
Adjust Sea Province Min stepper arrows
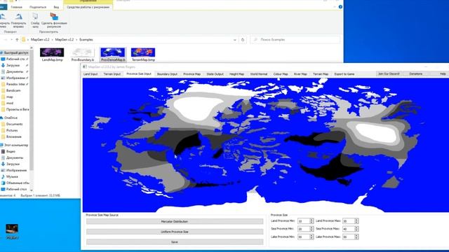pyautogui.click(x=311, y=229)
